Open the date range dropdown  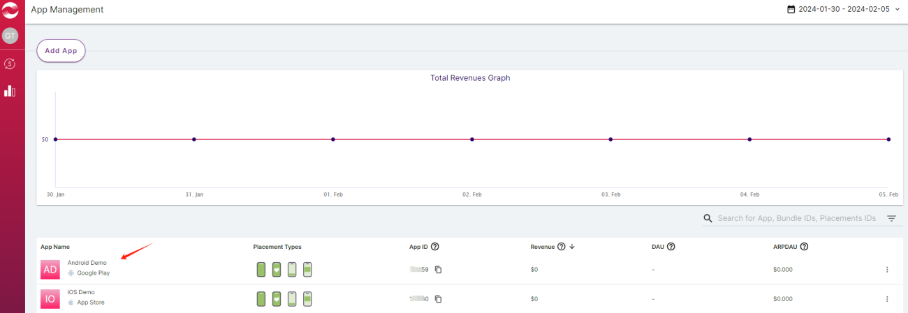[844, 10]
